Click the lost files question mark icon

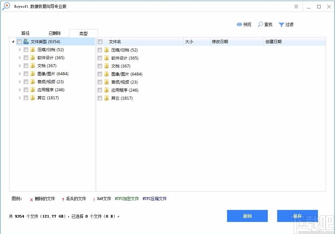click(63, 199)
